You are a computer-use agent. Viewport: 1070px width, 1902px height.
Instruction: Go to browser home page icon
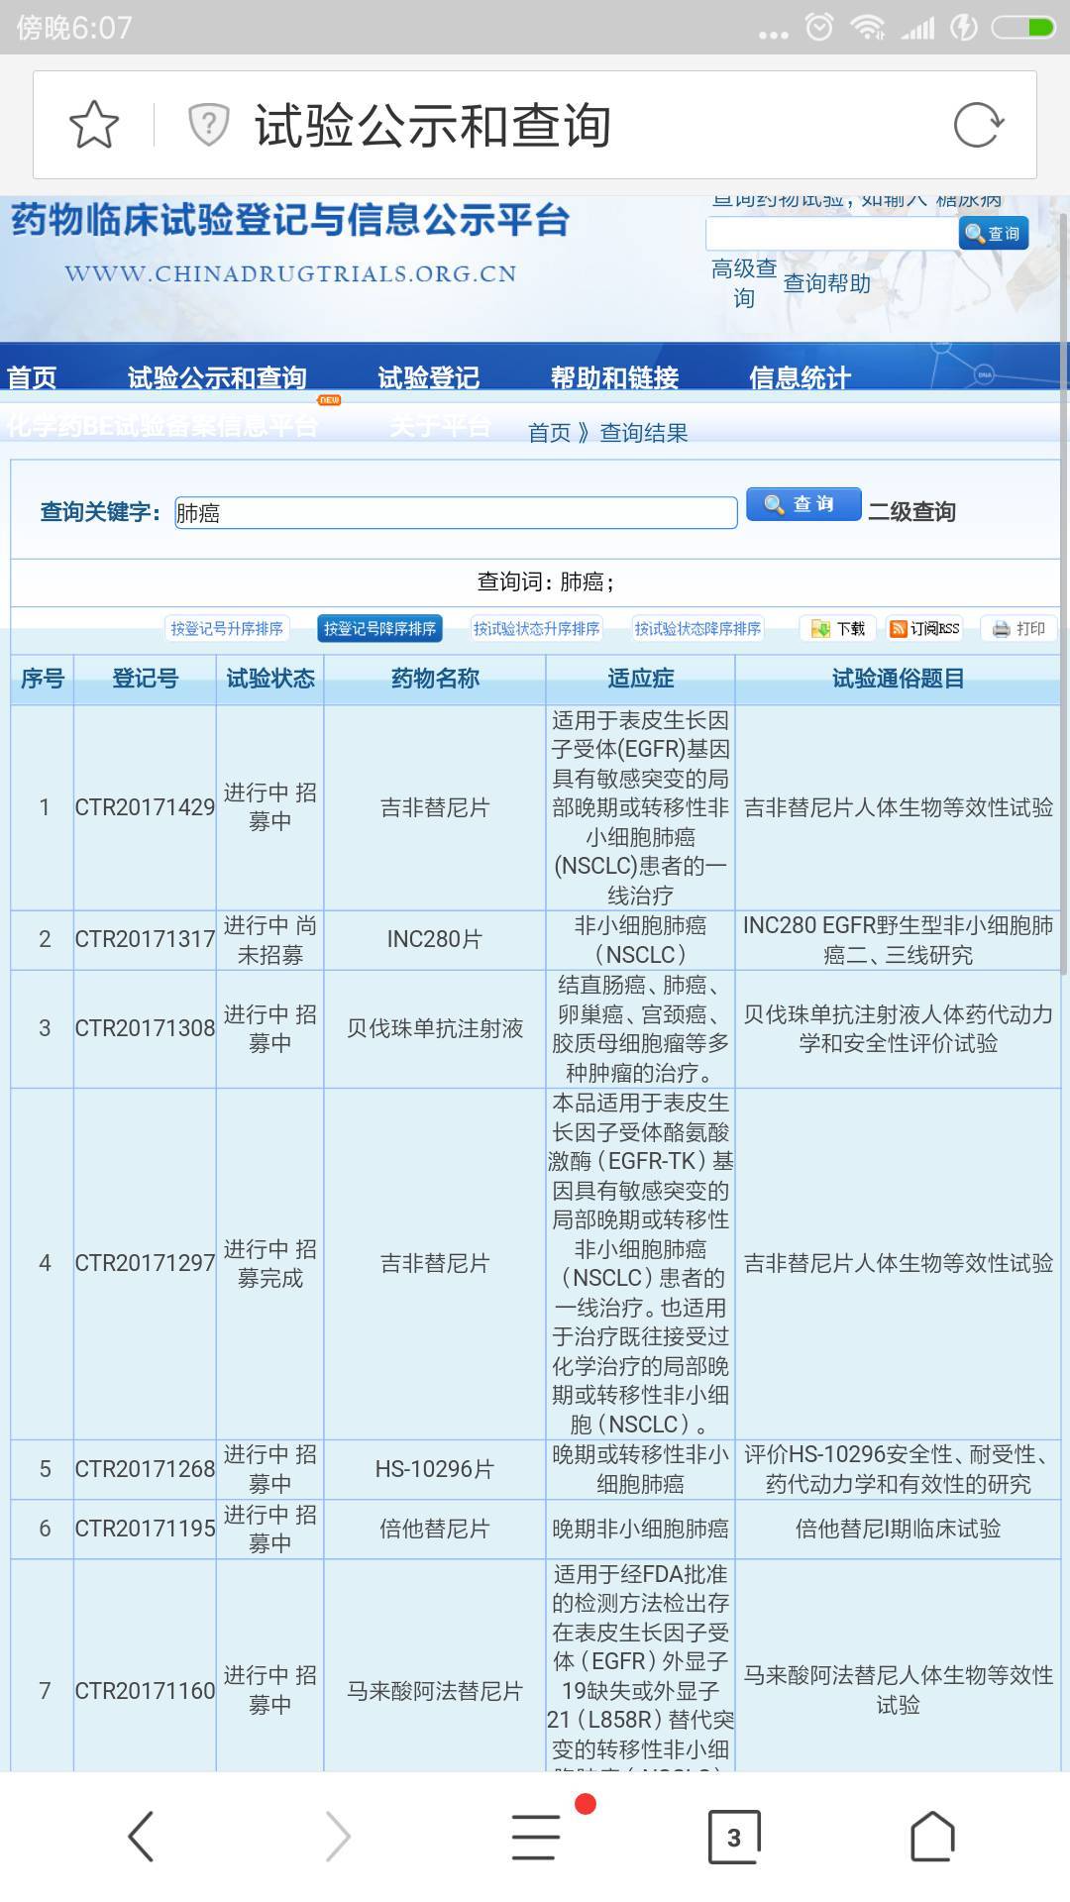(x=931, y=1836)
